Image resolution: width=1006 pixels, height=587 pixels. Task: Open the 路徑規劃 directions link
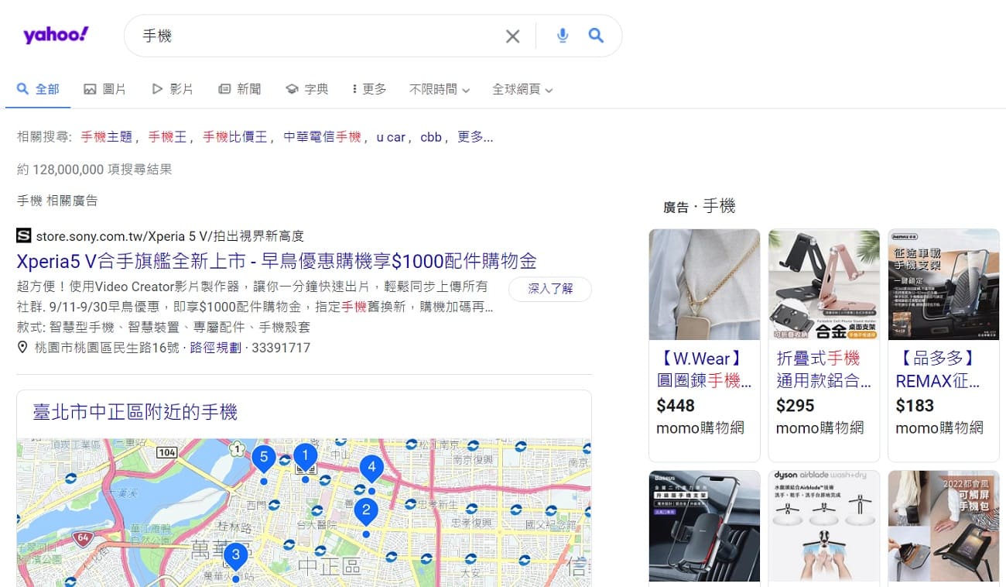[x=215, y=348]
